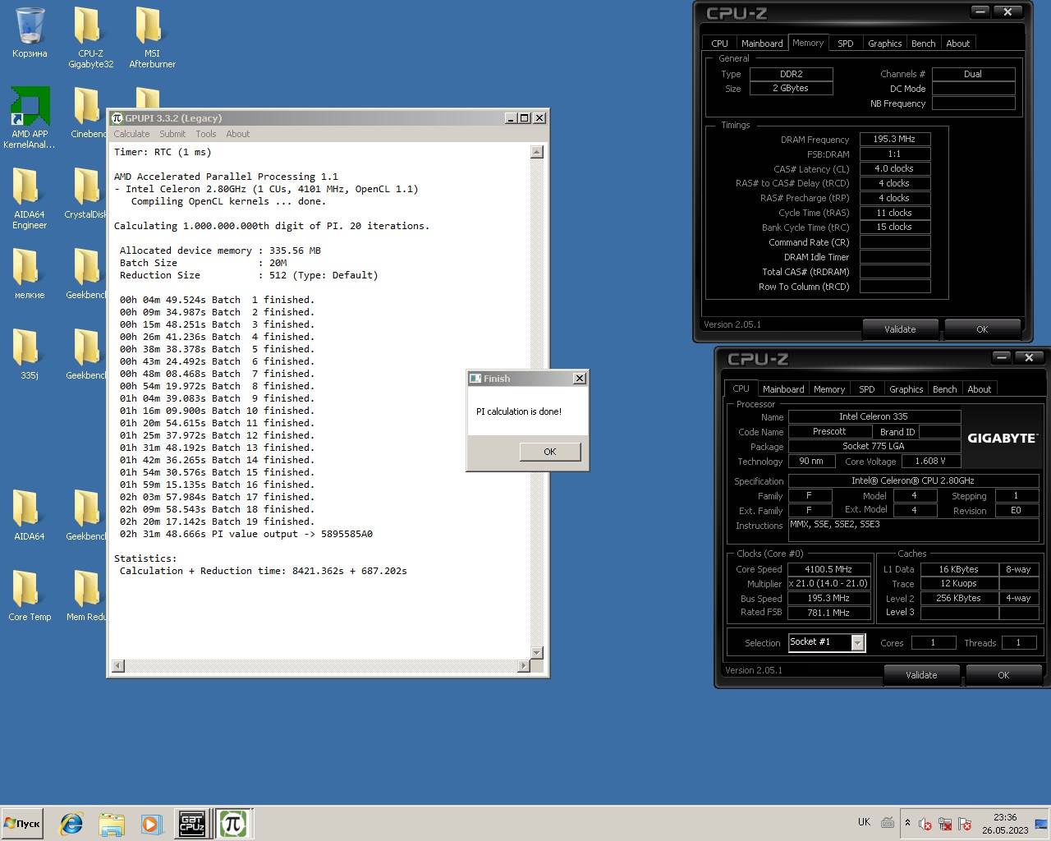Open the Mem Redu folder
Viewport: 1051px width, 841px height.
point(86,595)
